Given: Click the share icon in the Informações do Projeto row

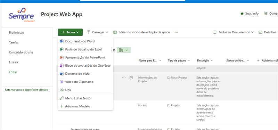Looking at the screenshot, I should (x=131, y=78).
